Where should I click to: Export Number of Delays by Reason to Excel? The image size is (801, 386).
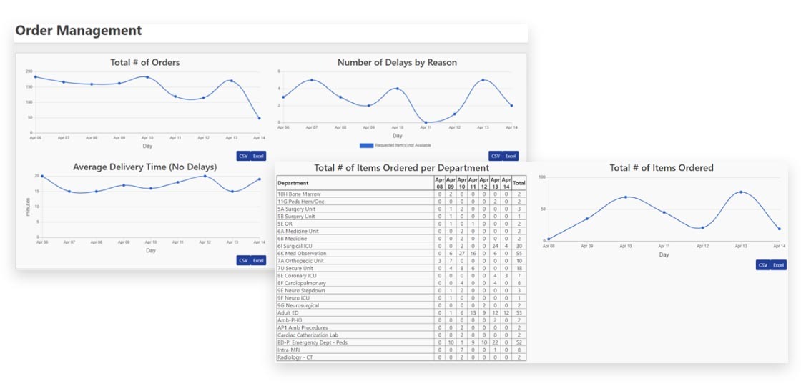511,157
